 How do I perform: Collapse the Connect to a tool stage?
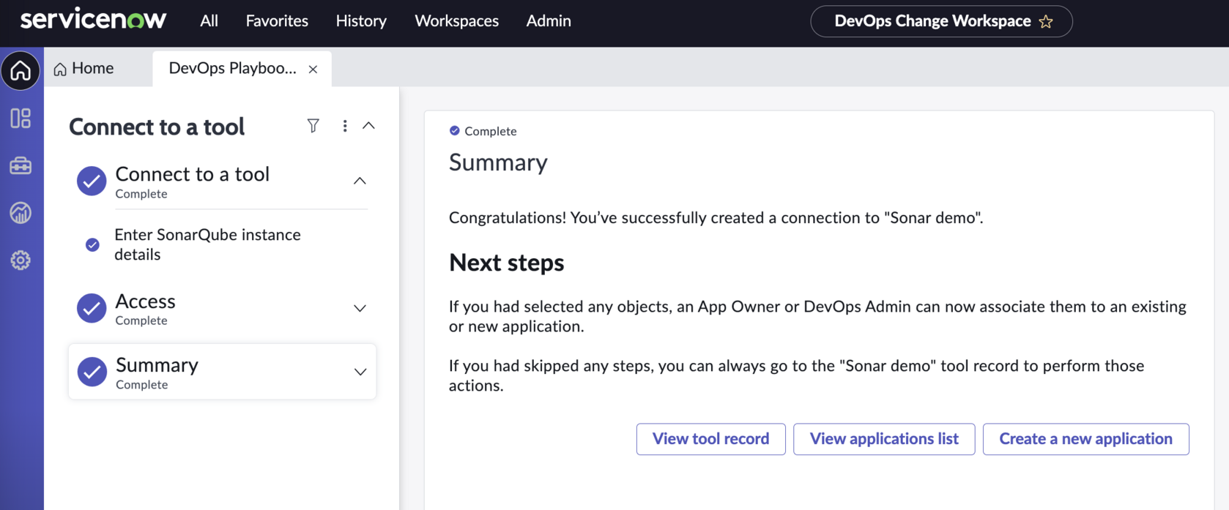pyautogui.click(x=360, y=181)
